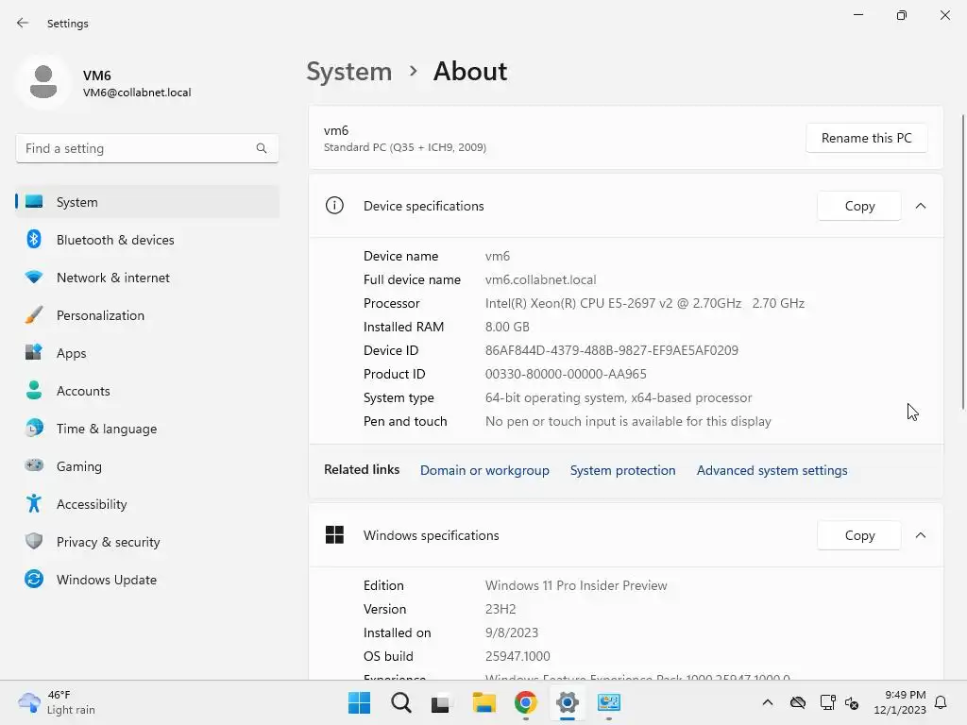Screen dimensions: 967x725
Task: Click the Rename this PC button
Action: [x=867, y=138]
